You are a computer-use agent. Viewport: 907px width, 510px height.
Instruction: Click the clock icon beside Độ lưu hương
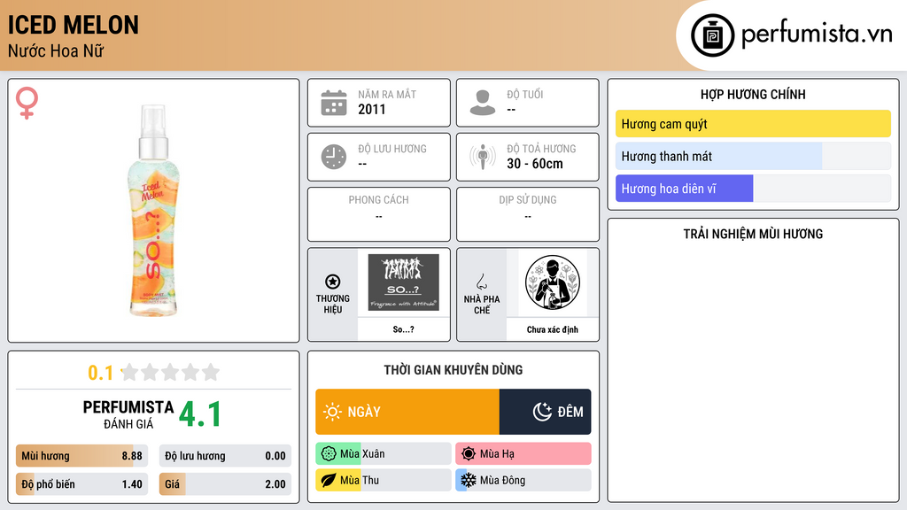(x=334, y=157)
